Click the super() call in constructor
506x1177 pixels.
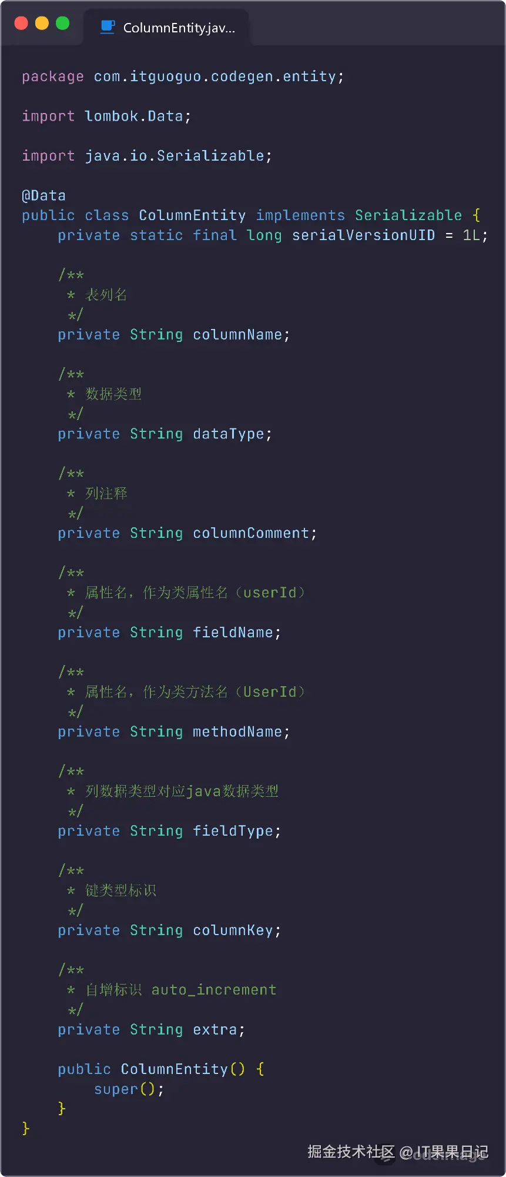(x=128, y=1089)
